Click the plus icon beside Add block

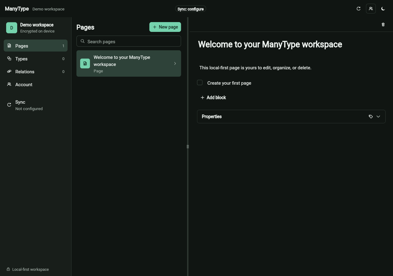click(x=202, y=98)
